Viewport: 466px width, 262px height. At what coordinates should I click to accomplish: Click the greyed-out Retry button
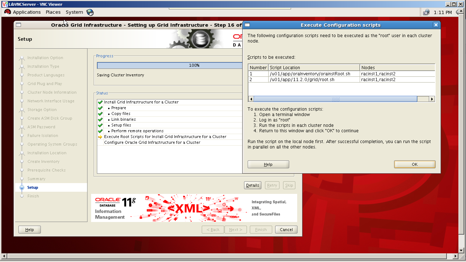tap(272, 185)
